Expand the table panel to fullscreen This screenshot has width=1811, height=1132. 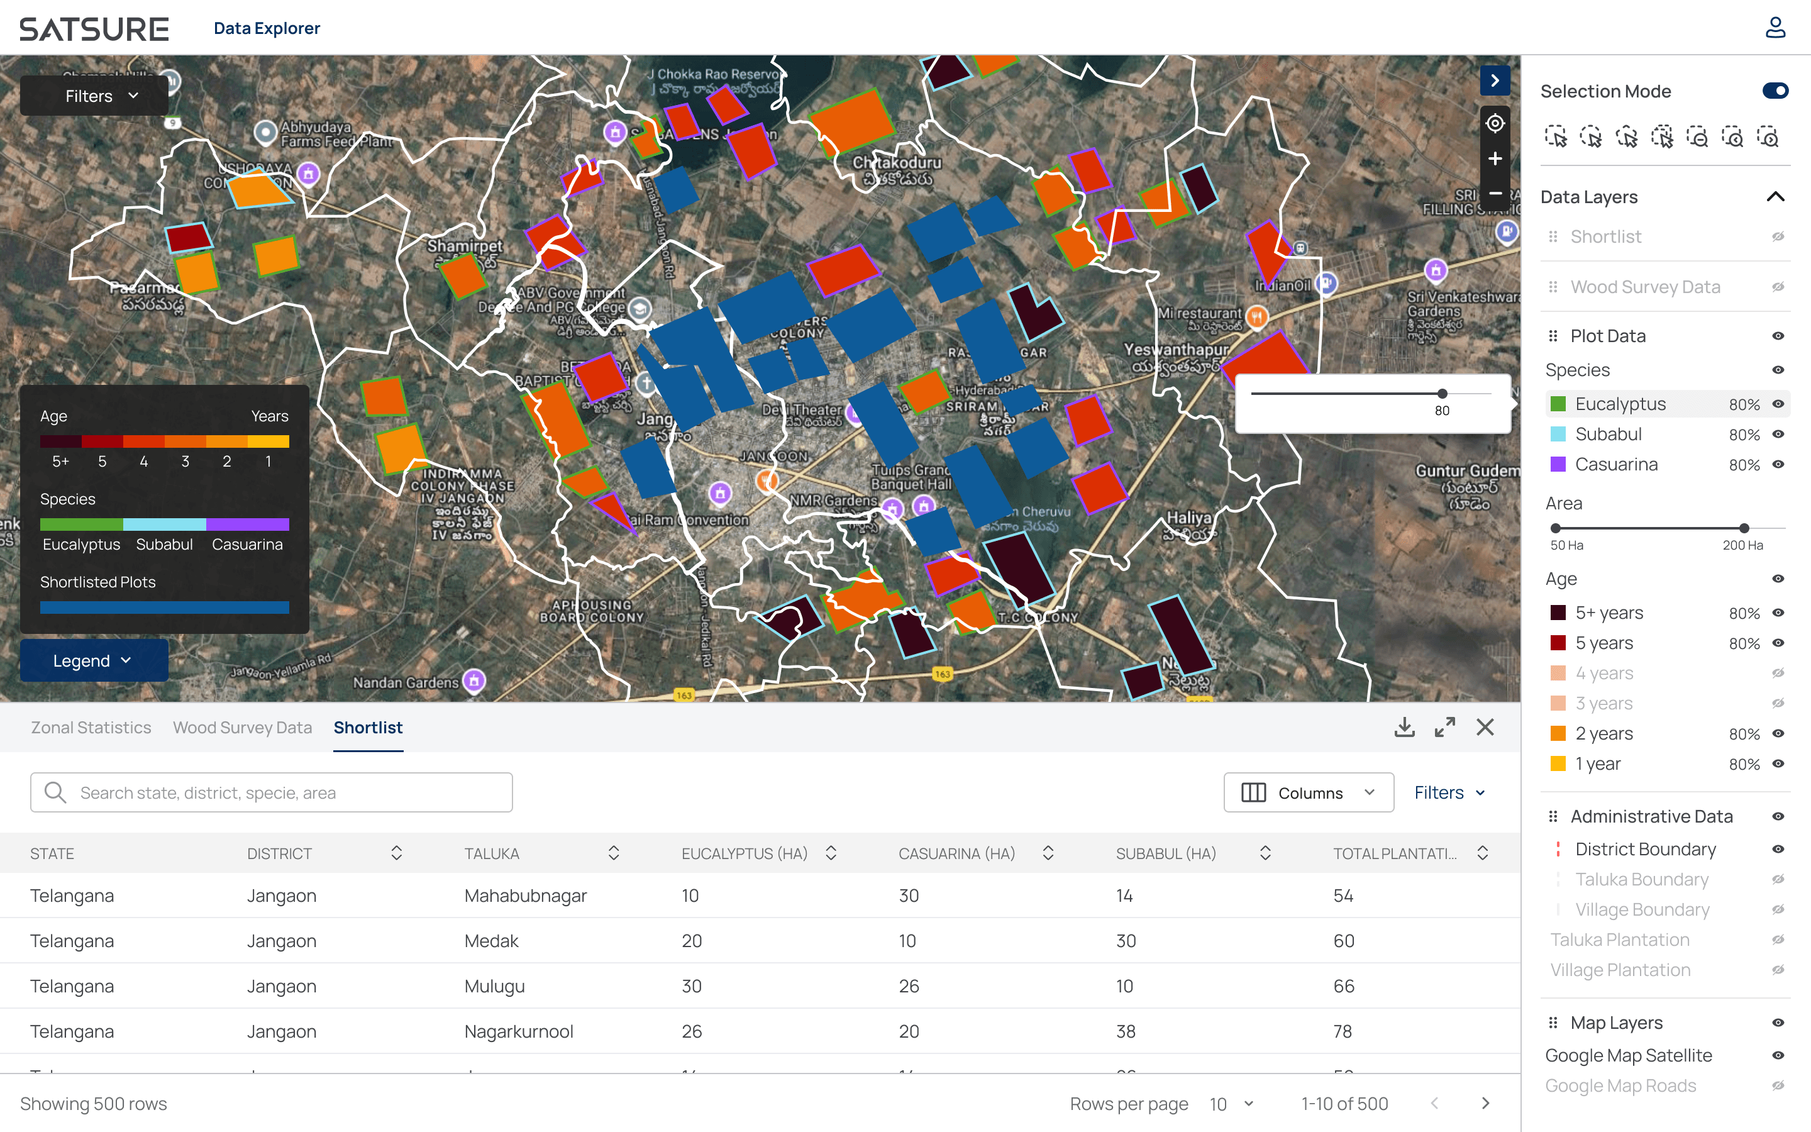pyautogui.click(x=1445, y=727)
